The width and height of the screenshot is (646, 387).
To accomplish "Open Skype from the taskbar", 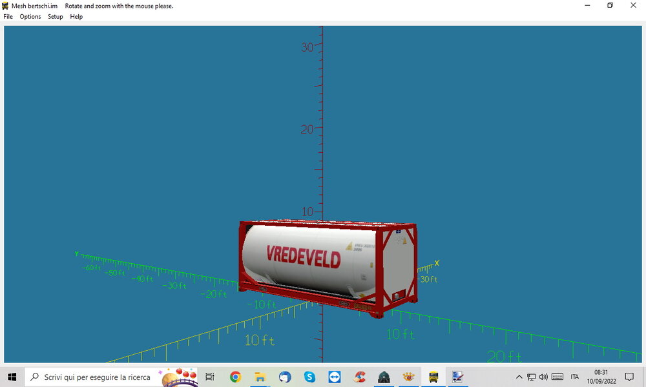I will (x=309, y=377).
